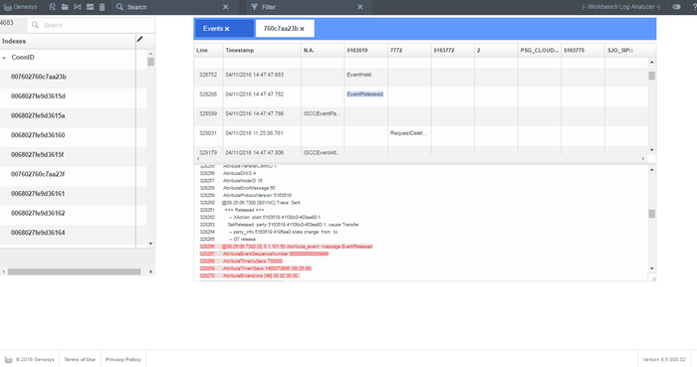Clear the top Search field with X
Viewport: 697px width, 367px height.
(x=225, y=7)
